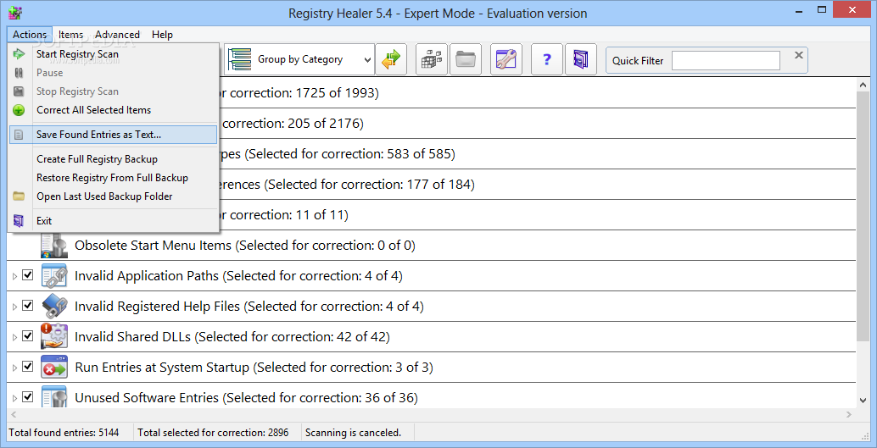Click the purple exit door toolbar icon

(x=580, y=59)
